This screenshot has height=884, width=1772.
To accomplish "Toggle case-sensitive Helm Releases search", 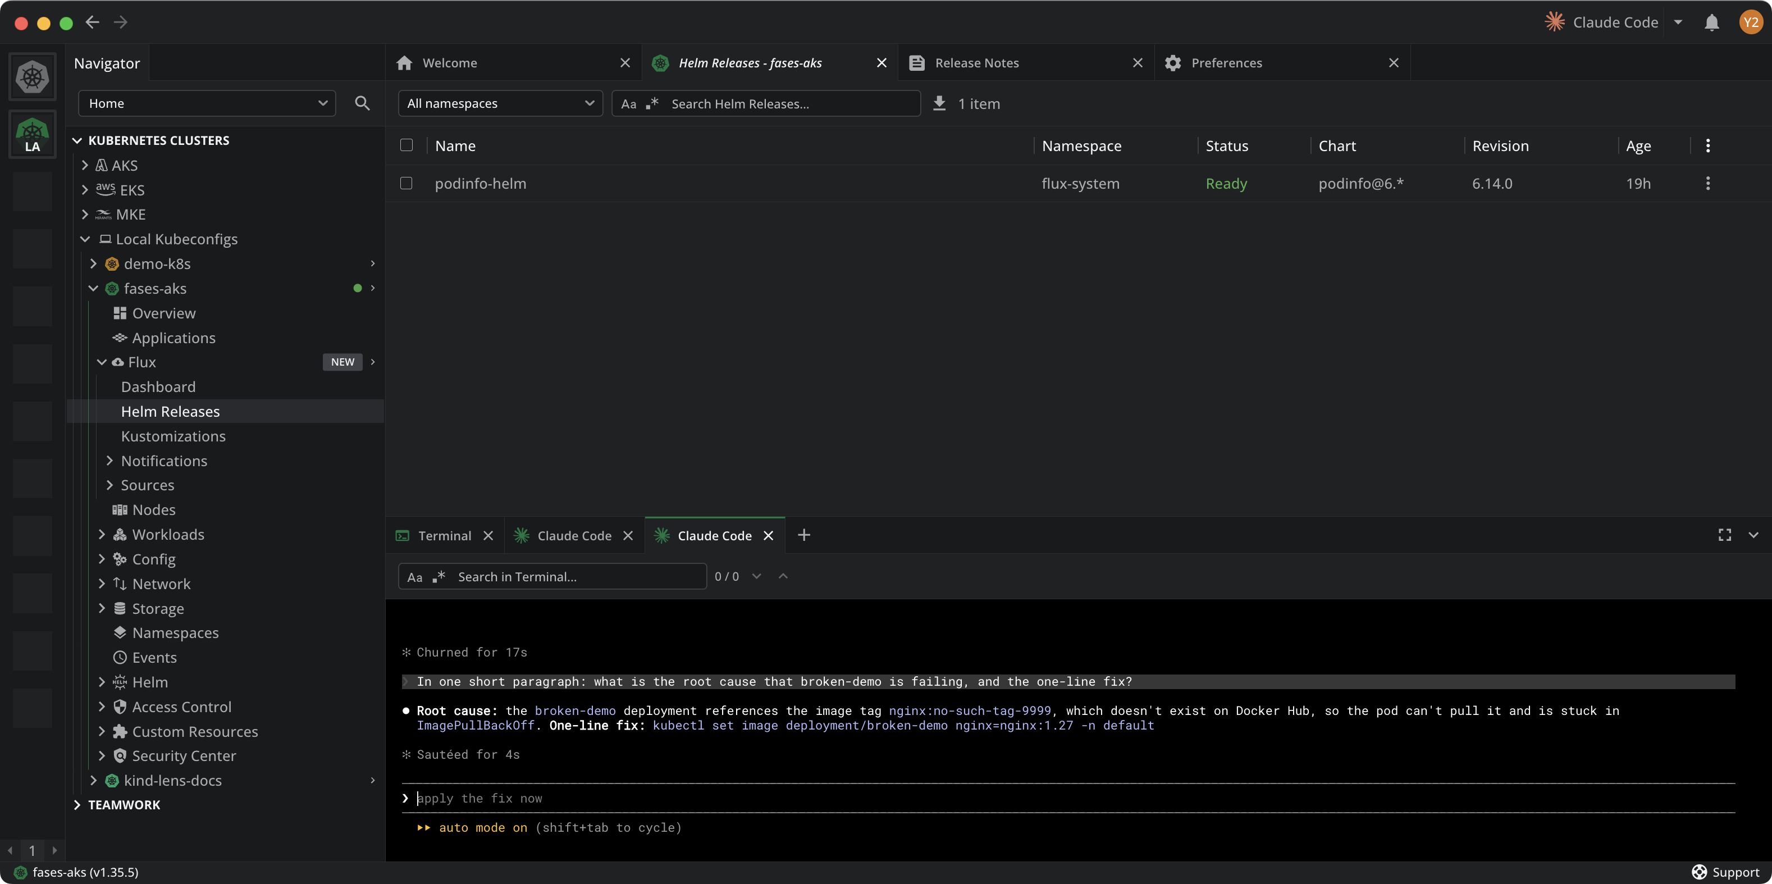I will click(x=628, y=104).
